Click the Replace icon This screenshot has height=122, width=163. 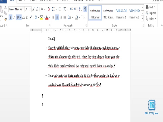point(147,13)
